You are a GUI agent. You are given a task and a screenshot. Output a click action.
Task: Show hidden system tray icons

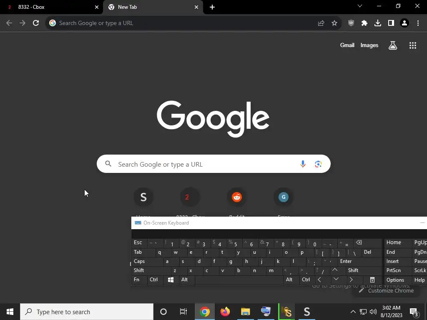[x=353, y=312]
